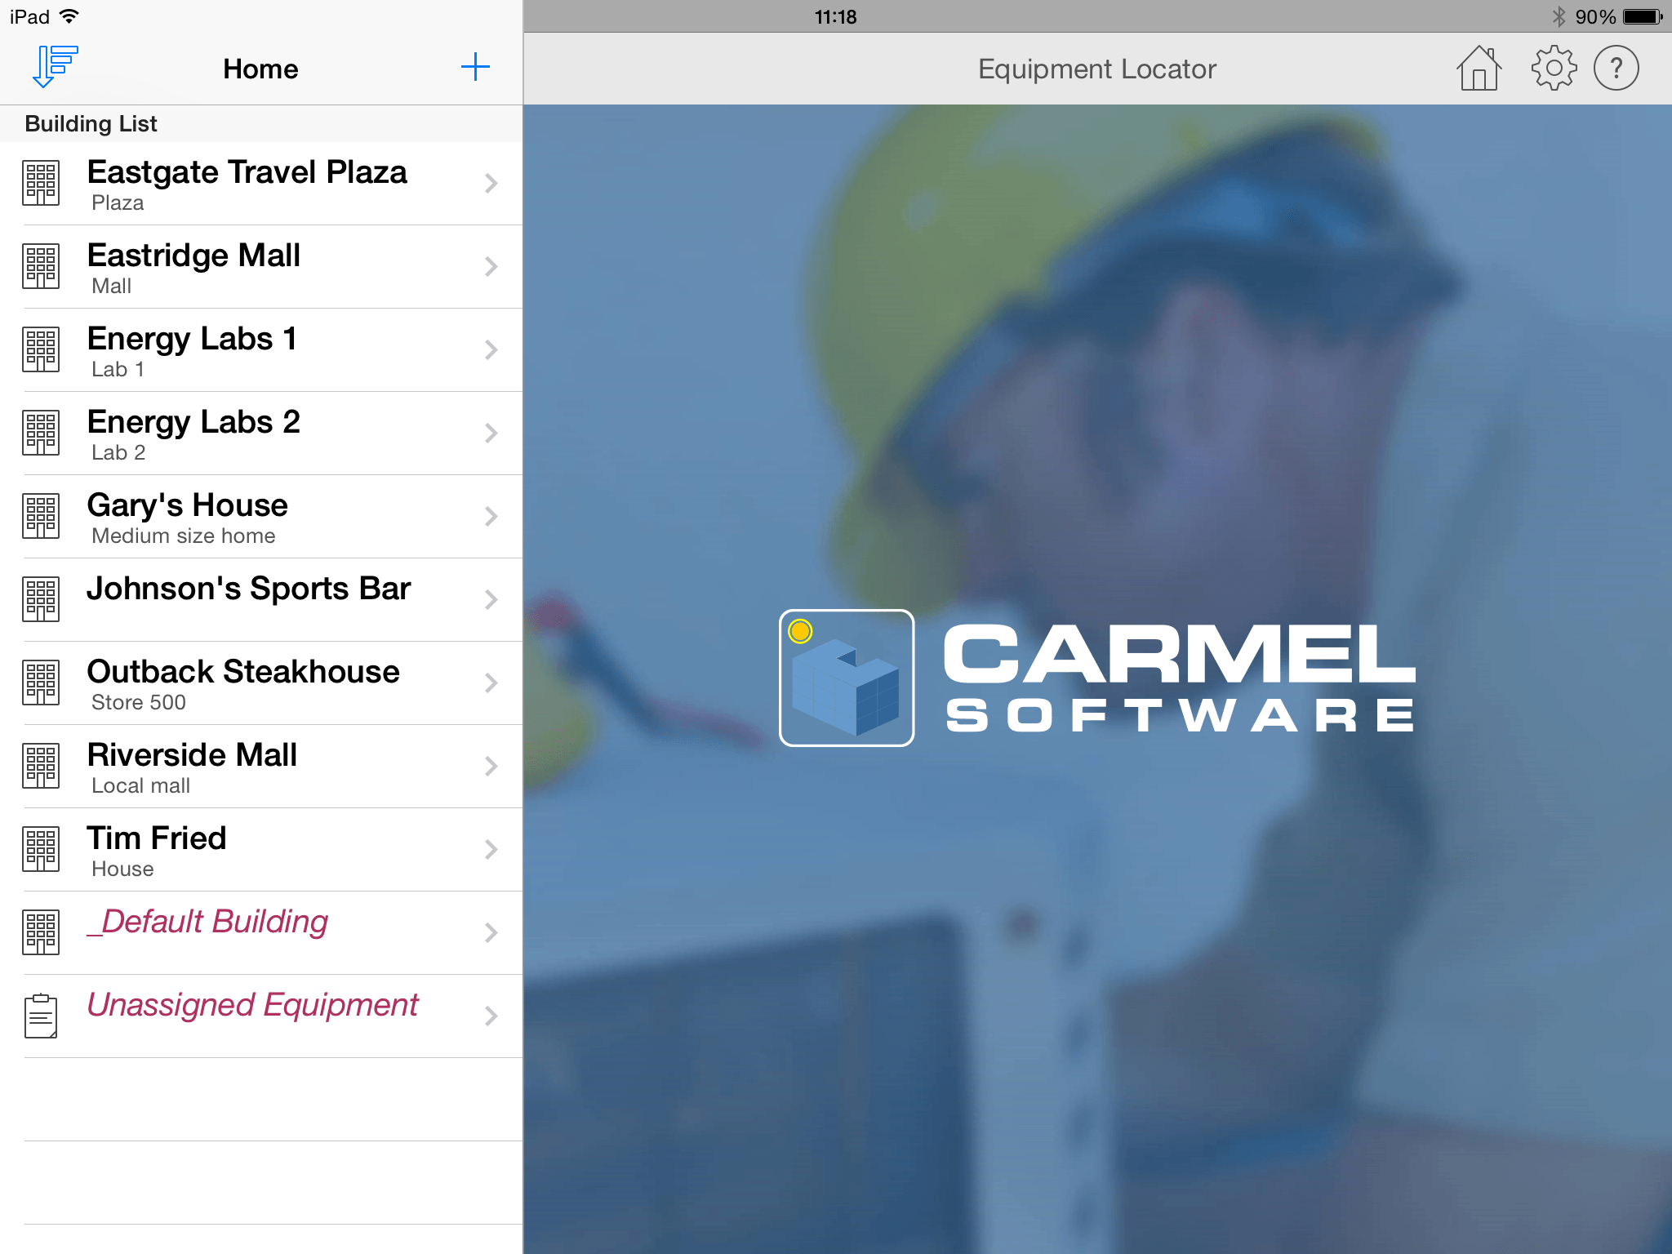Viewport: 1672px width, 1254px height.
Task: Tap Gary's House building icon
Action: click(41, 516)
